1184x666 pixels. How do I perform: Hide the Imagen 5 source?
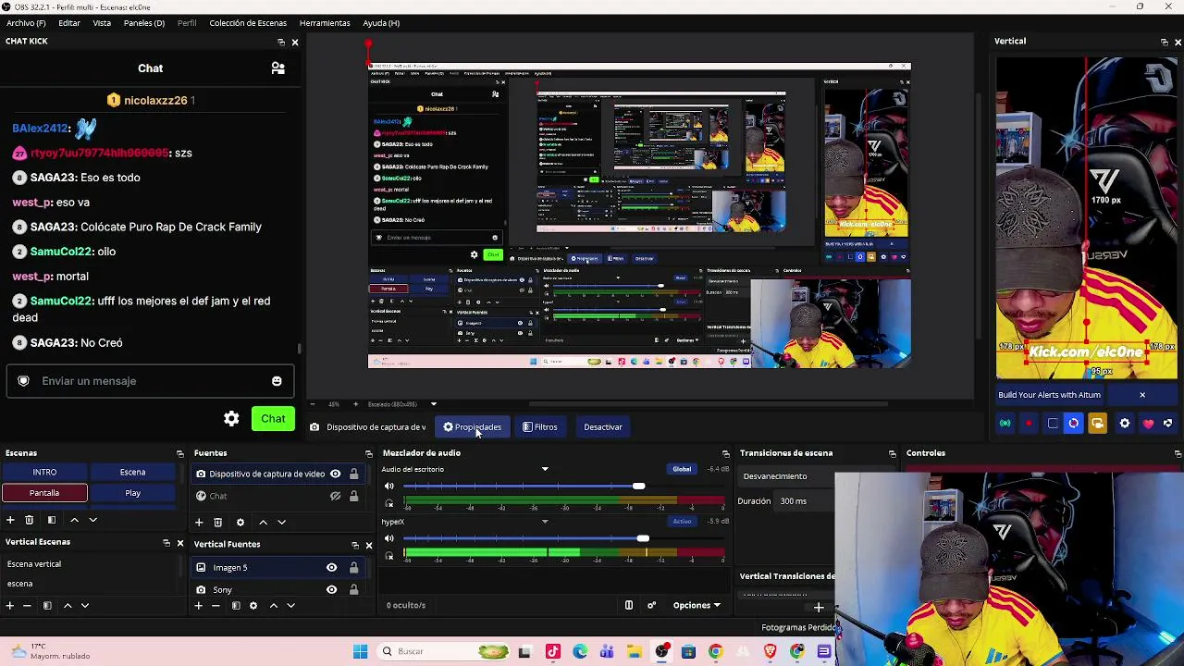[331, 568]
